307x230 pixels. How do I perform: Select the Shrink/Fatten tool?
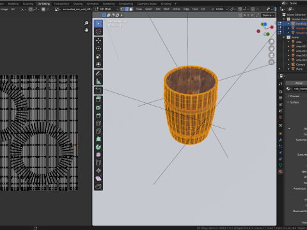[98, 171]
